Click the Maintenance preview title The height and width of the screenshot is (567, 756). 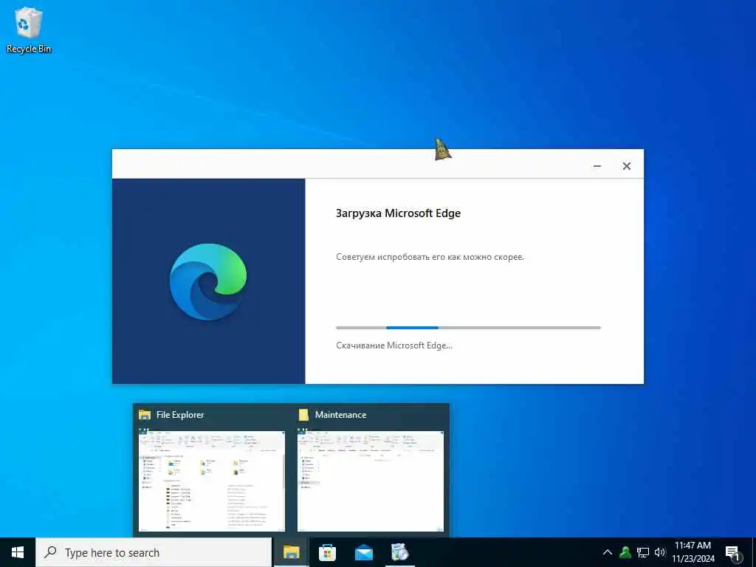[340, 415]
